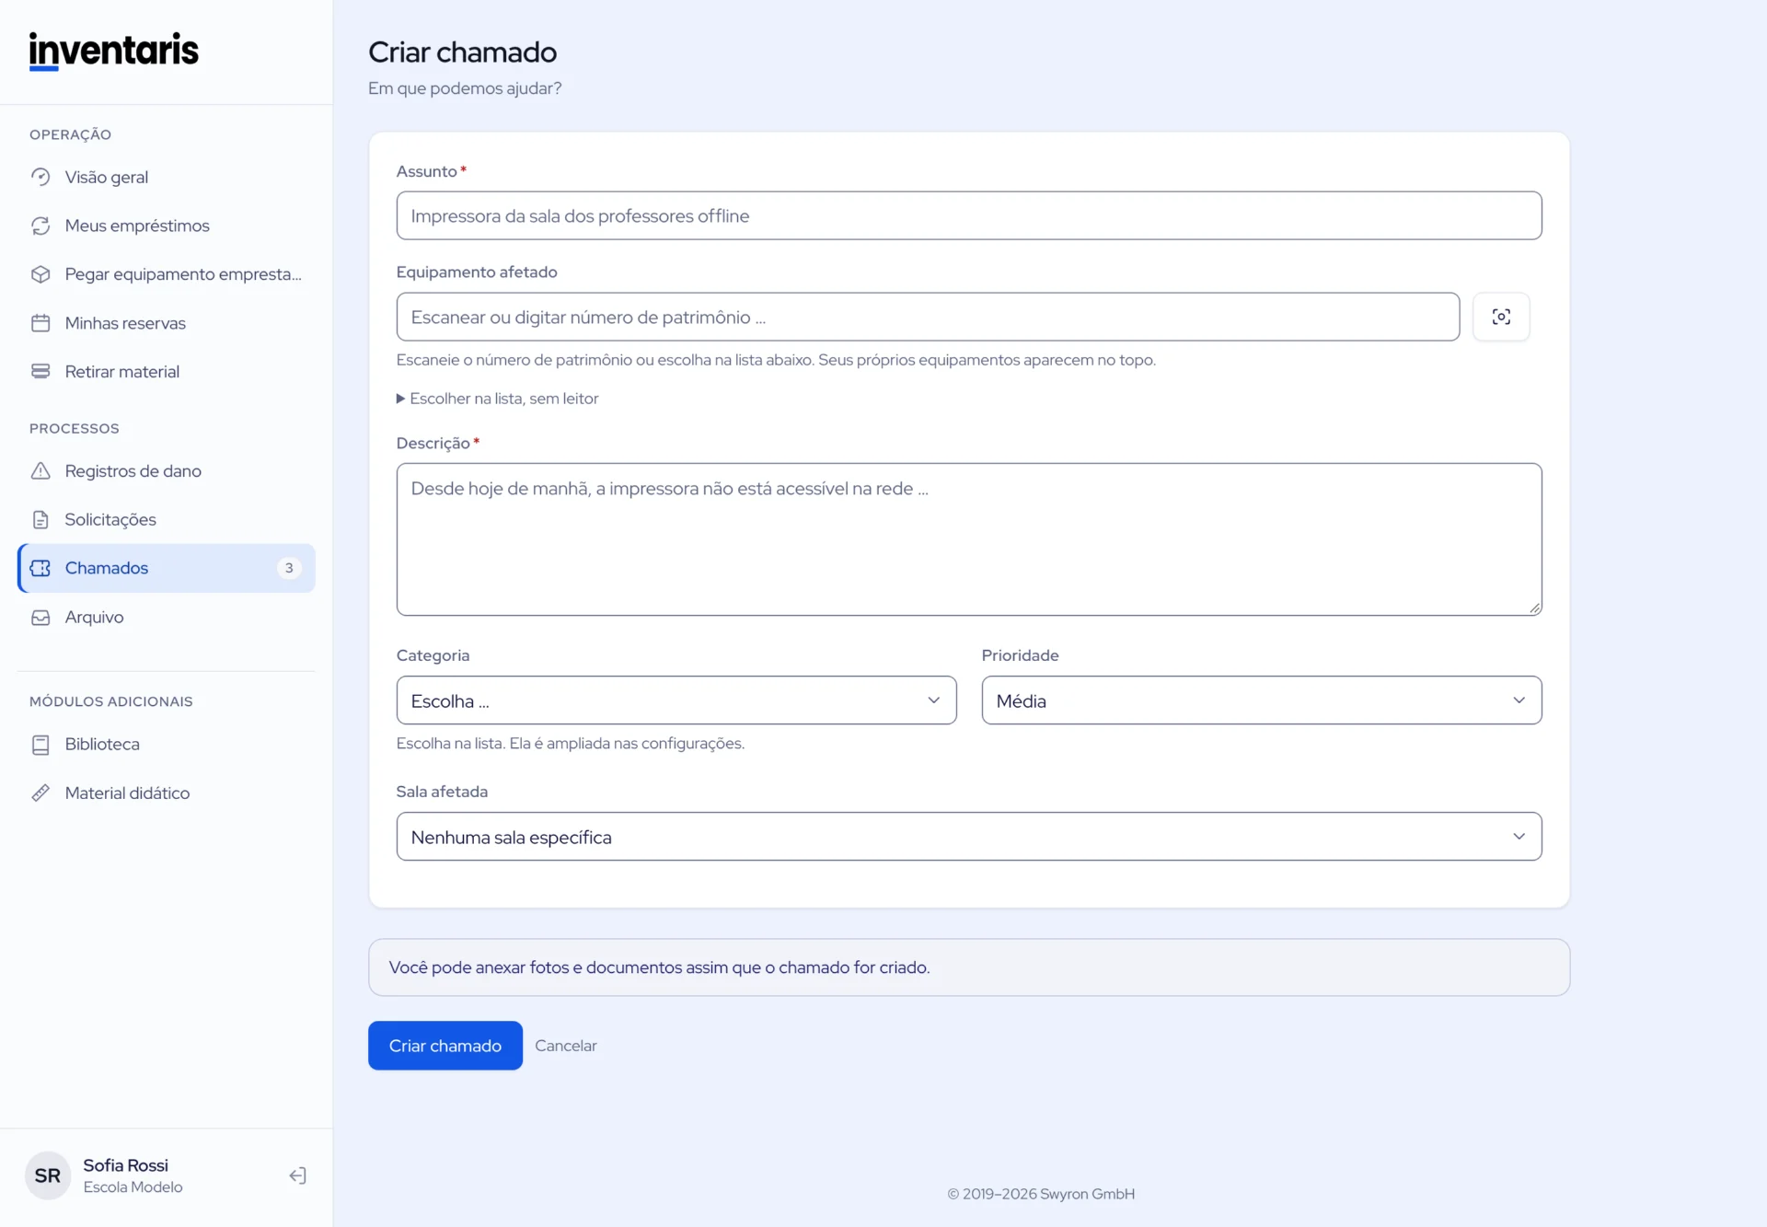Open Pegar equipamento emprestado item
The height and width of the screenshot is (1227, 1767).
167,274
